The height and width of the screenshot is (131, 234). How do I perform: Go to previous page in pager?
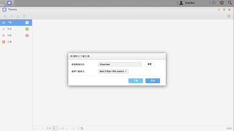pyautogui.click(x=42, y=128)
